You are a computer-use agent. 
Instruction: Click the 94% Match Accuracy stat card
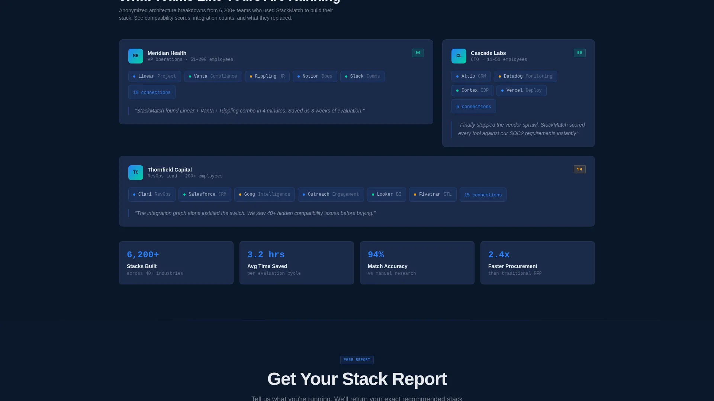tap(417, 263)
